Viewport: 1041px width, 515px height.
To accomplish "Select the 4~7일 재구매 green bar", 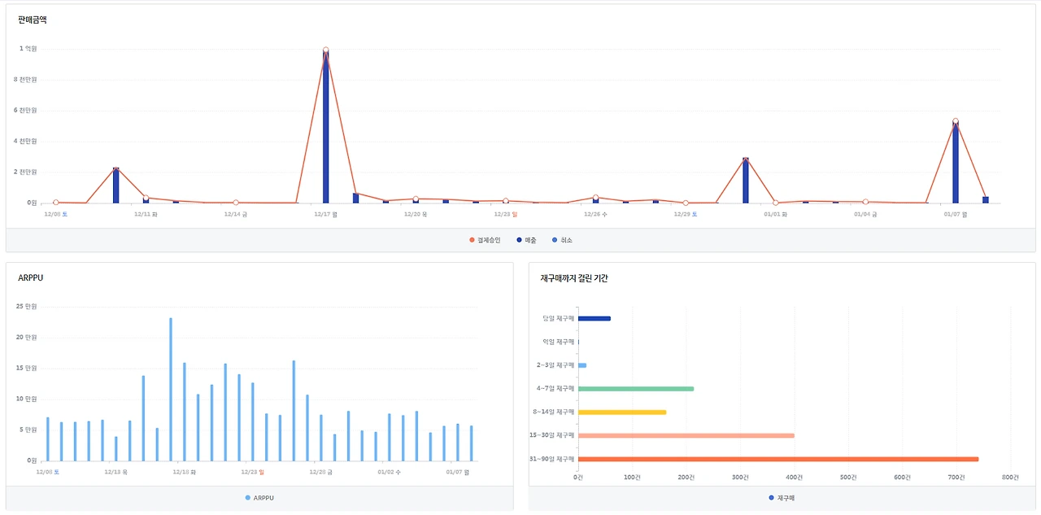I will click(x=636, y=389).
